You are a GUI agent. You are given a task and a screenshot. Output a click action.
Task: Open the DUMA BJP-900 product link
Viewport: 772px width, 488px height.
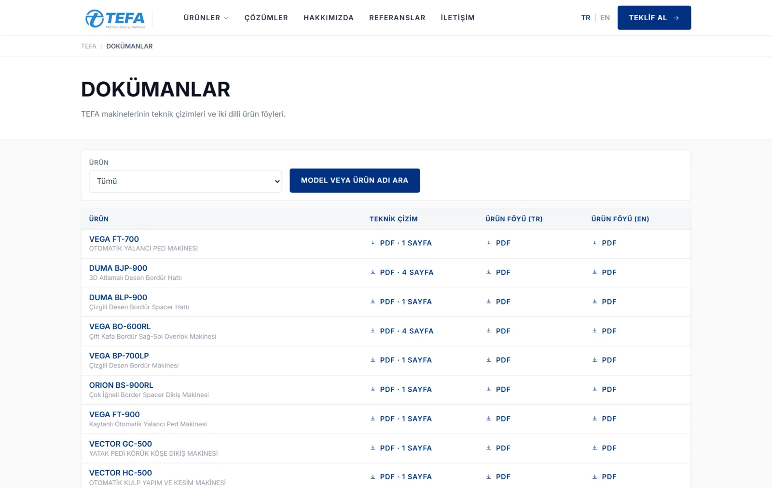tap(118, 268)
